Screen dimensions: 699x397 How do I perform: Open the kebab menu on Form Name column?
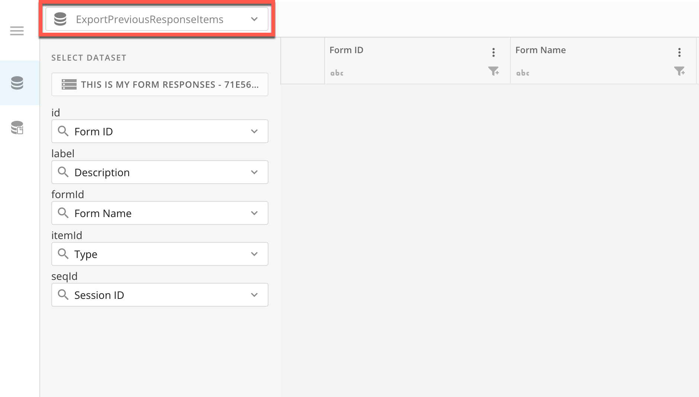point(680,52)
